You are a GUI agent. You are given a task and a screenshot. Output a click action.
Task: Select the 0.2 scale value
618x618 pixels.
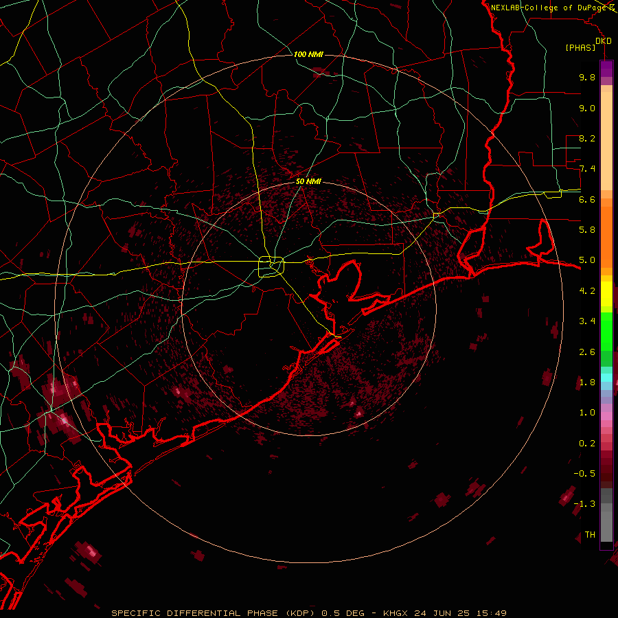tap(587, 444)
